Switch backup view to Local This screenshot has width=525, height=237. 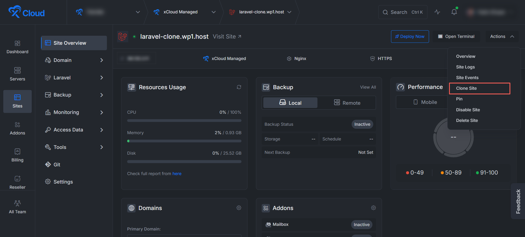(x=290, y=103)
